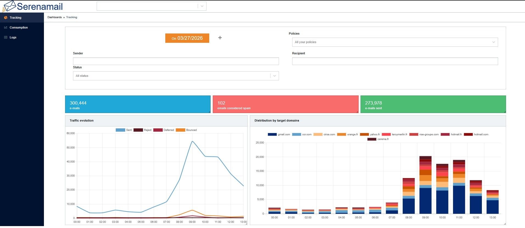Image resolution: width=525 pixels, height=228 pixels.
Task: Expand the All status dropdown
Action: tap(176, 76)
